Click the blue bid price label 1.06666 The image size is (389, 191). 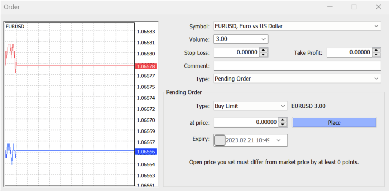tap(146, 152)
